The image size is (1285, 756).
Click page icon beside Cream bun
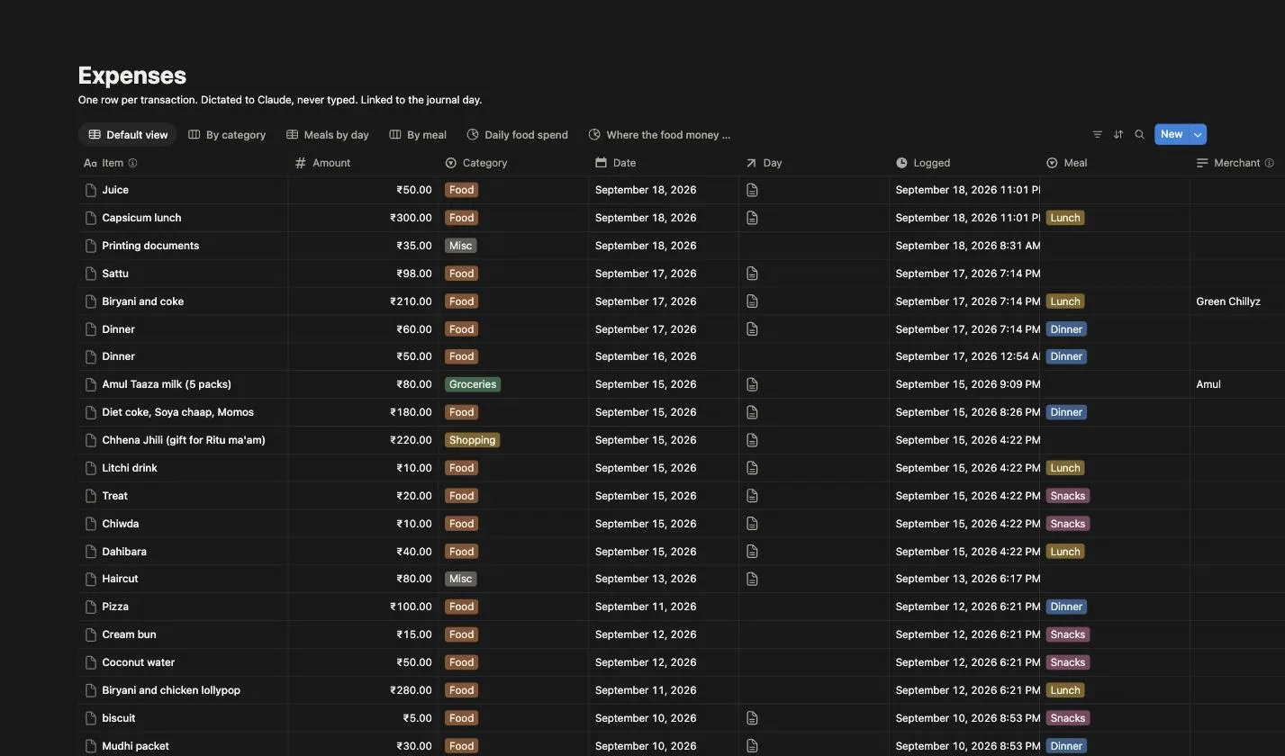pos(90,634)
